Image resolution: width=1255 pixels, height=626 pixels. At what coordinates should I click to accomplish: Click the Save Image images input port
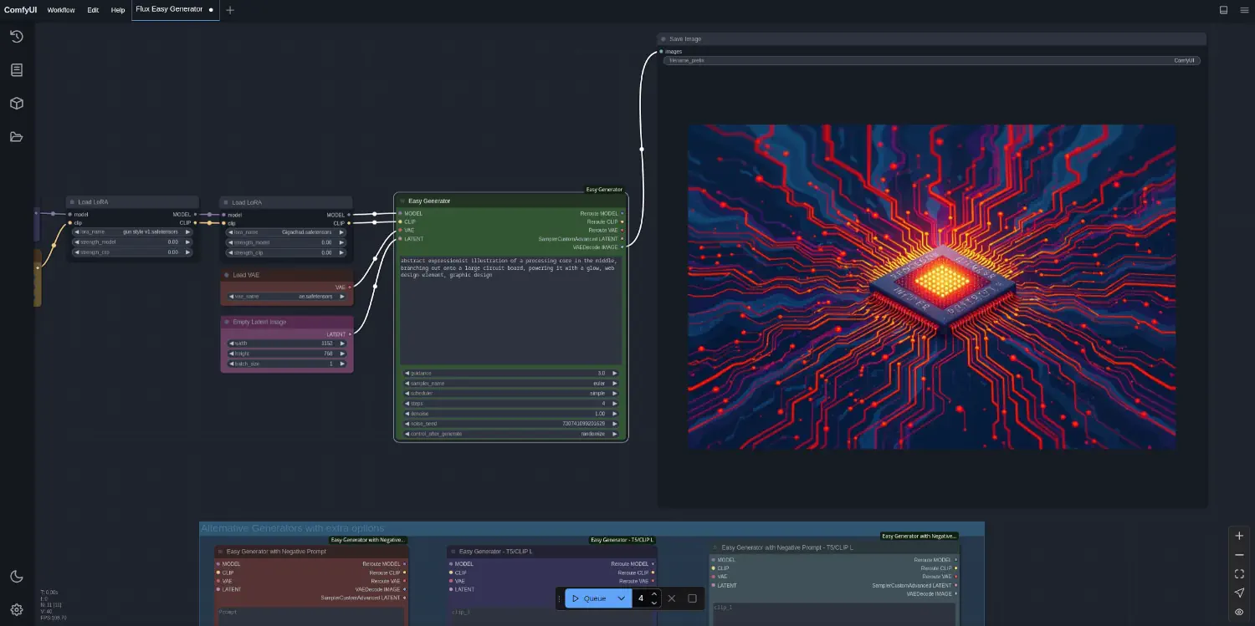tap(661, 52)
